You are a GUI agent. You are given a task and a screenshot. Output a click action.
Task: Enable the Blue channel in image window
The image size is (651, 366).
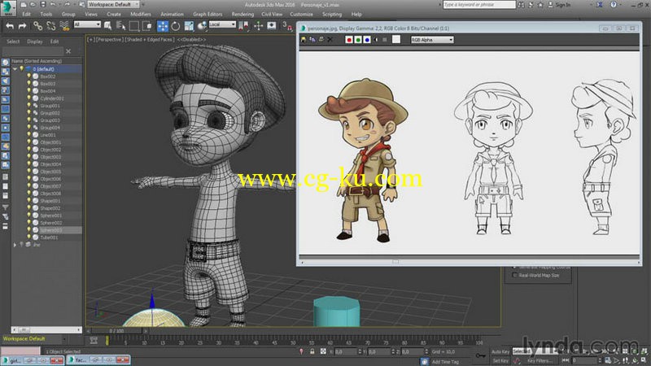(x=367, y=40)
